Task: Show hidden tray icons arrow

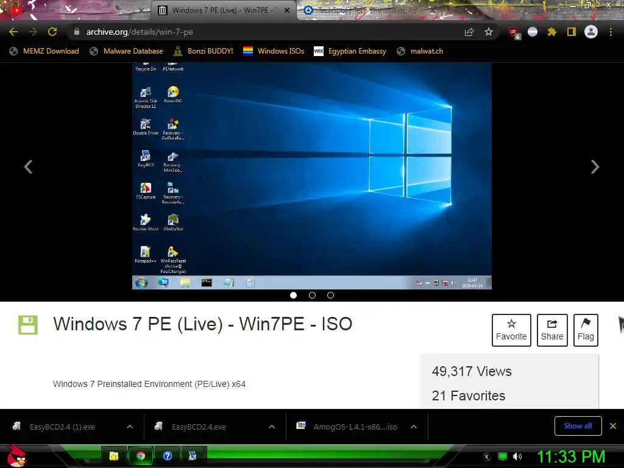Action: (x=487, y=457)
